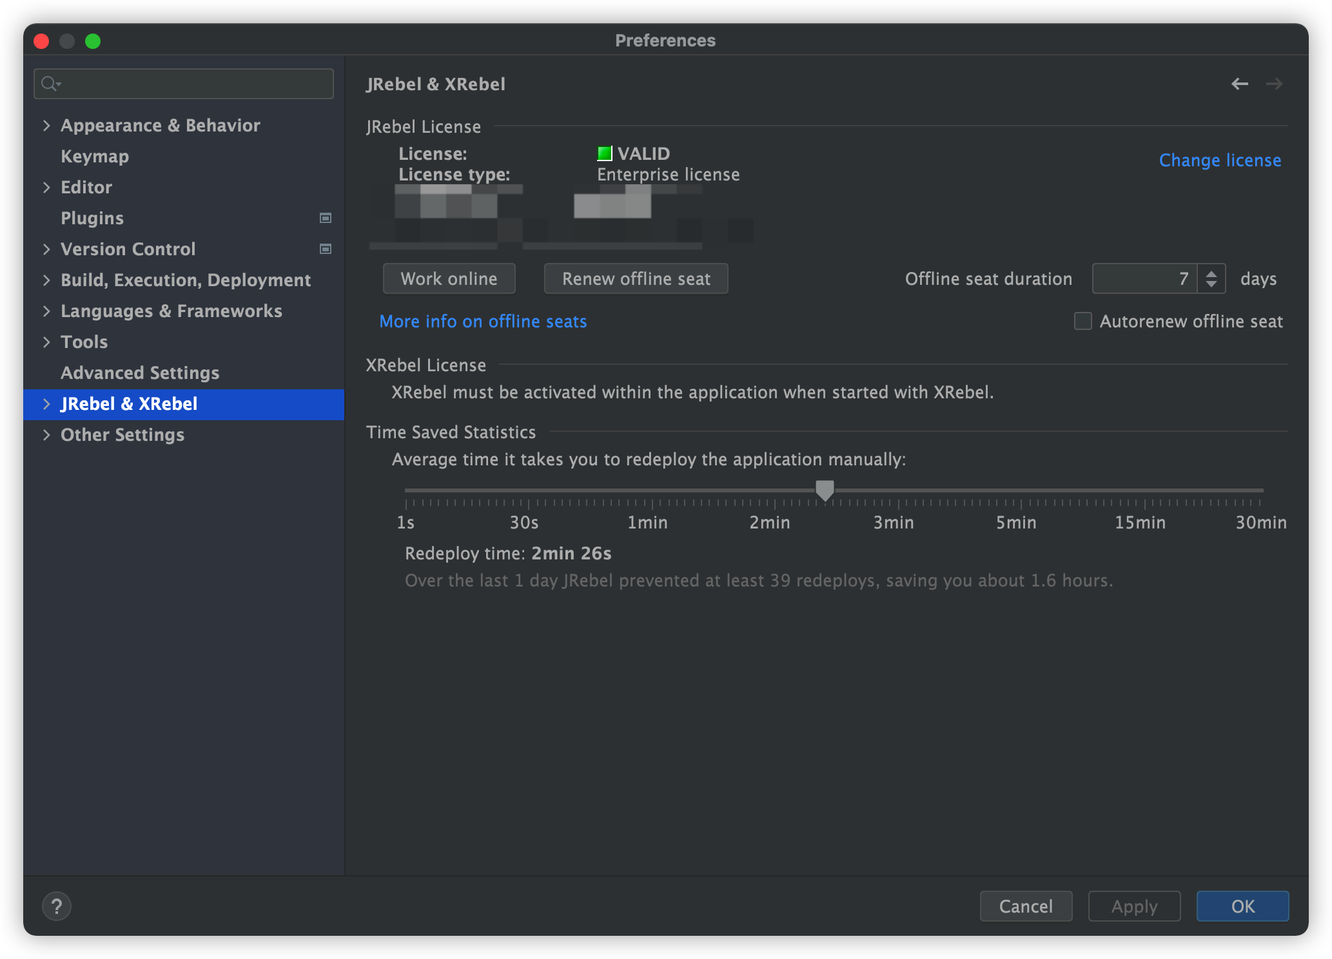
Task: Click the Work online button
Action: (449, 278)
